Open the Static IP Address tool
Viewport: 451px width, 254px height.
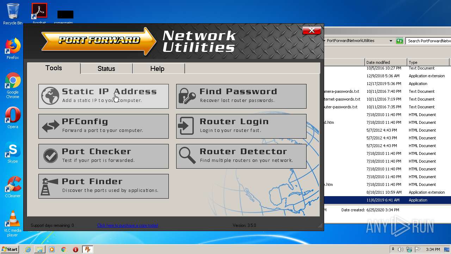(x=104, y=96)
